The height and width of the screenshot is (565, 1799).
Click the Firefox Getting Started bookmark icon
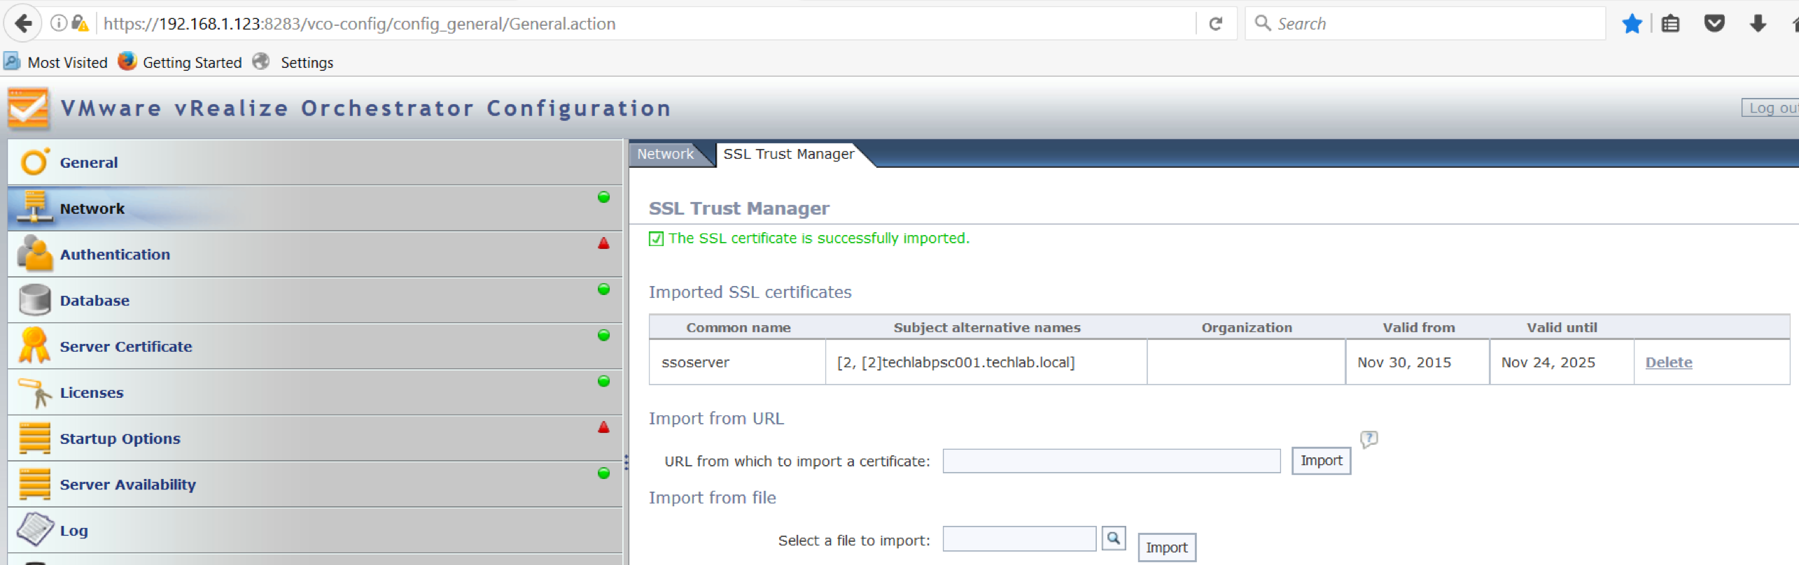coord(127,62)
